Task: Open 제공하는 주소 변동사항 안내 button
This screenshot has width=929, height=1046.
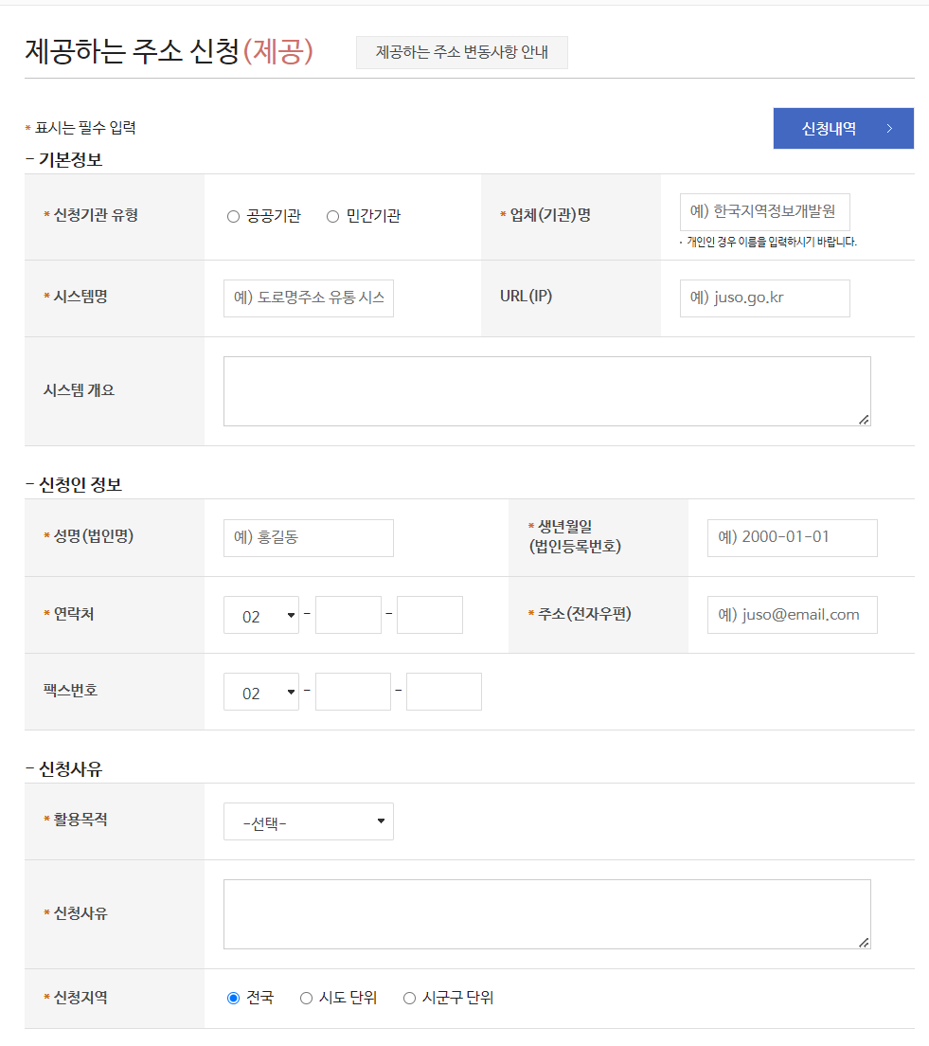Action: pyautogui.click(x=462, y=52)
